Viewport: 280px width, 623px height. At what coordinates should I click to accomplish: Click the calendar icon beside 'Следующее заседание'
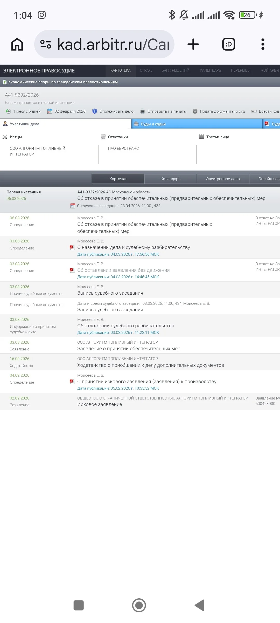pos(73,206)
